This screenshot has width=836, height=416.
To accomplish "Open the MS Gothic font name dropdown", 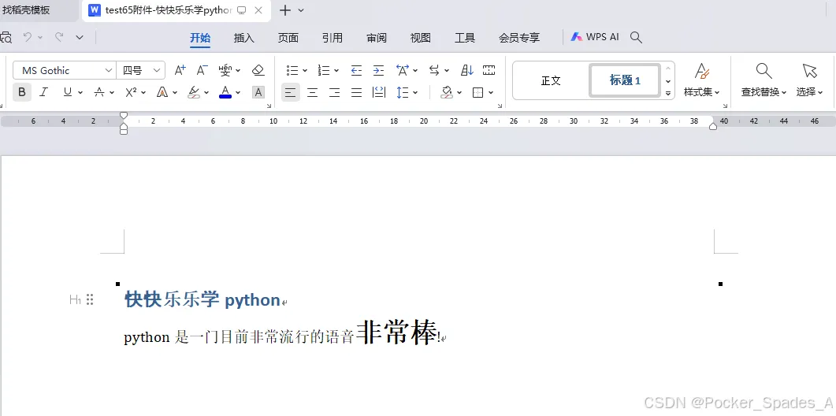I will tap(109, 70).
